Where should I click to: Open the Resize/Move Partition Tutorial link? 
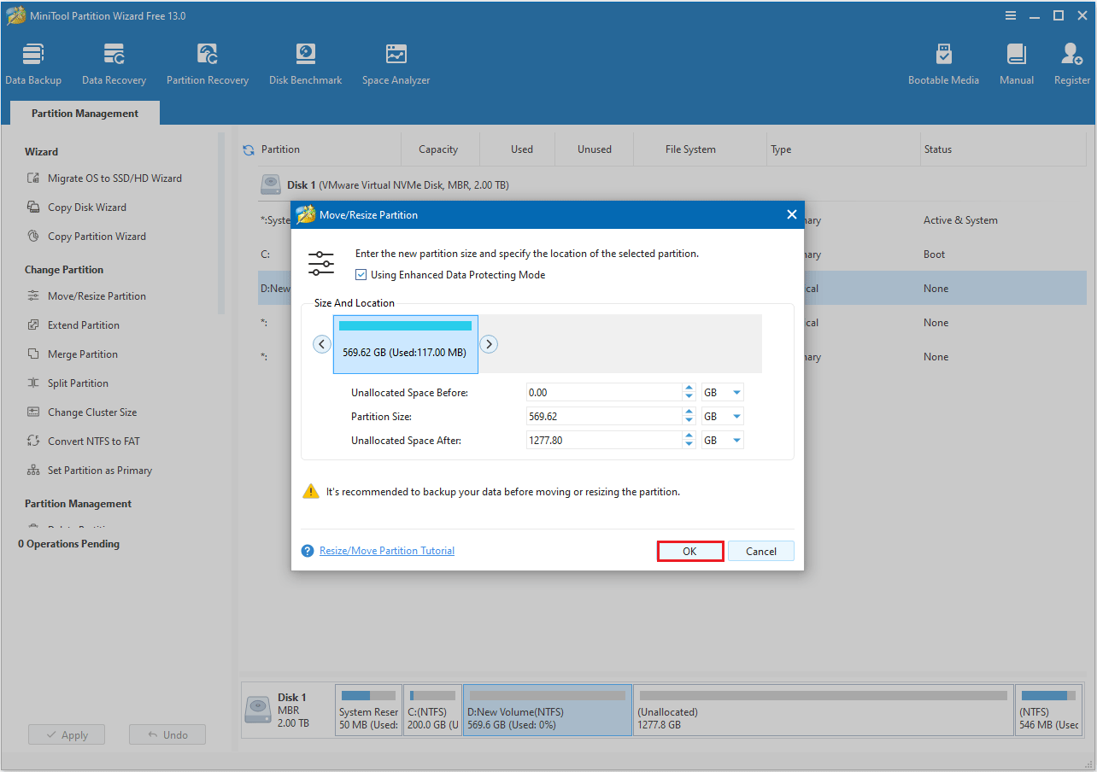coord(387,551)
